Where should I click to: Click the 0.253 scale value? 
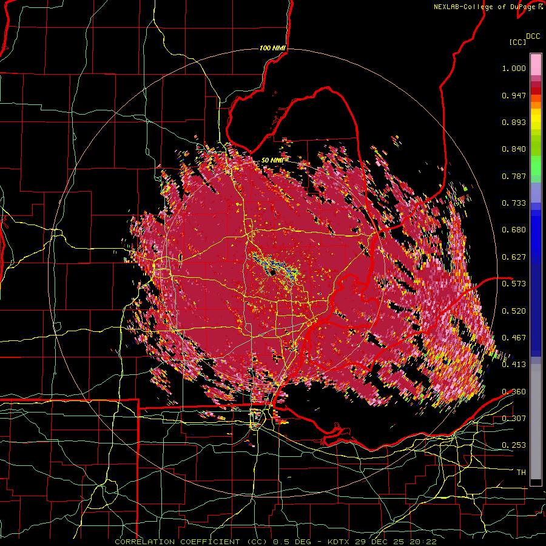tap(514, 445)
